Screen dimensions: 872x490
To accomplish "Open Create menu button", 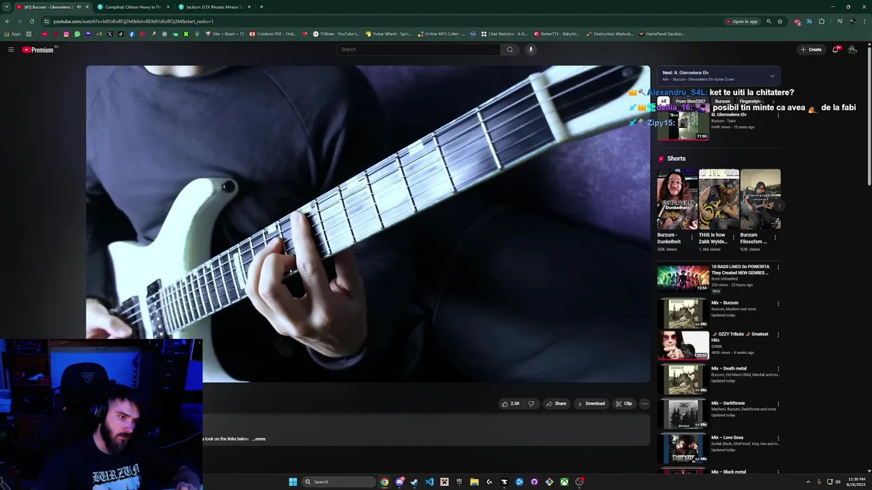I will click(x=811, y=50).
